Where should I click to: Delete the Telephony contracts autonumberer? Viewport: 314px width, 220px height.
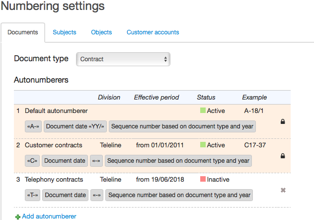(283, 190)
